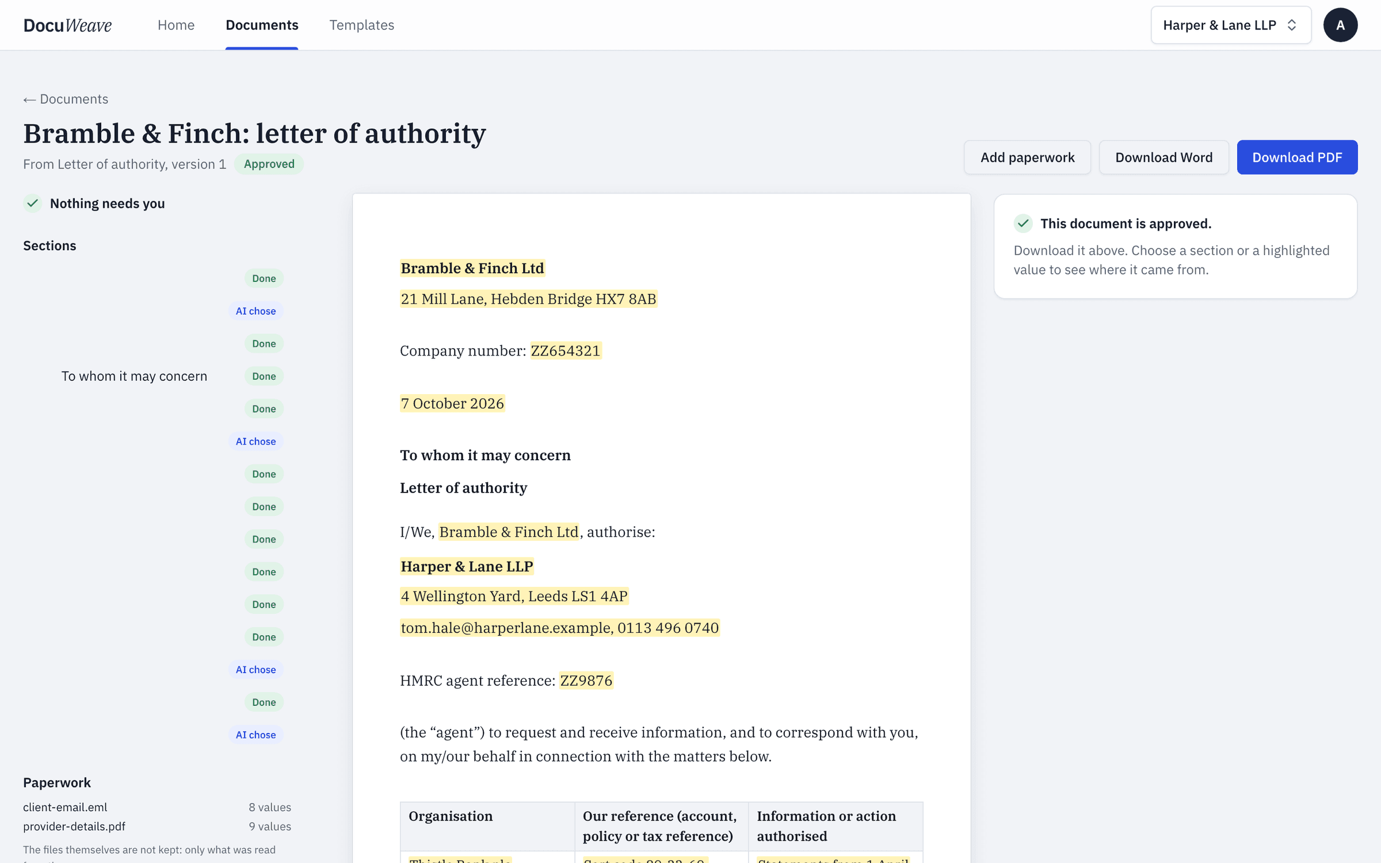Screen dimensions: 1381x863
Task: Click the Add paperwork button
Action: [x=1027, y=157]
